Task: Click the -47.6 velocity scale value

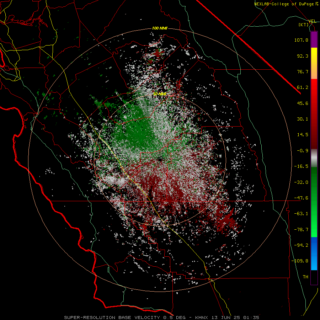Action: [x=301, y=198]
